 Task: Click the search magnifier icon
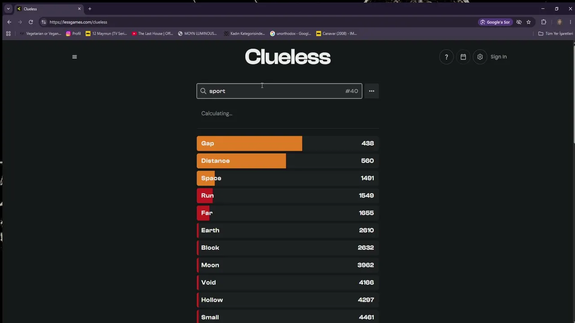pos(203,91)
